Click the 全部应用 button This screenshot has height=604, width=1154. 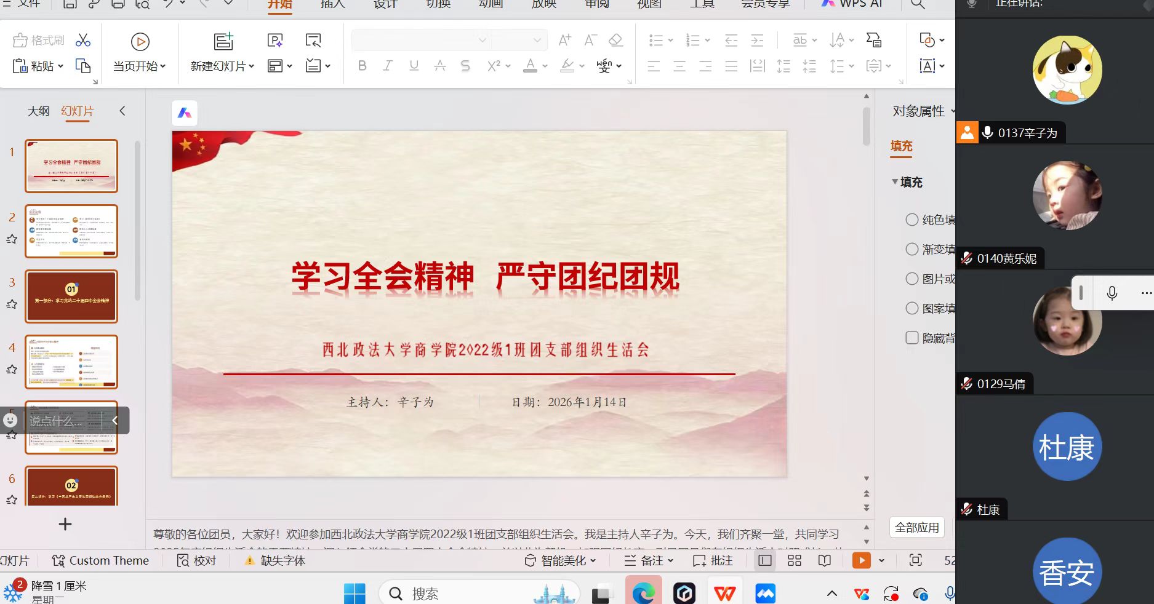pyautogui.click(x=916, y=527)
